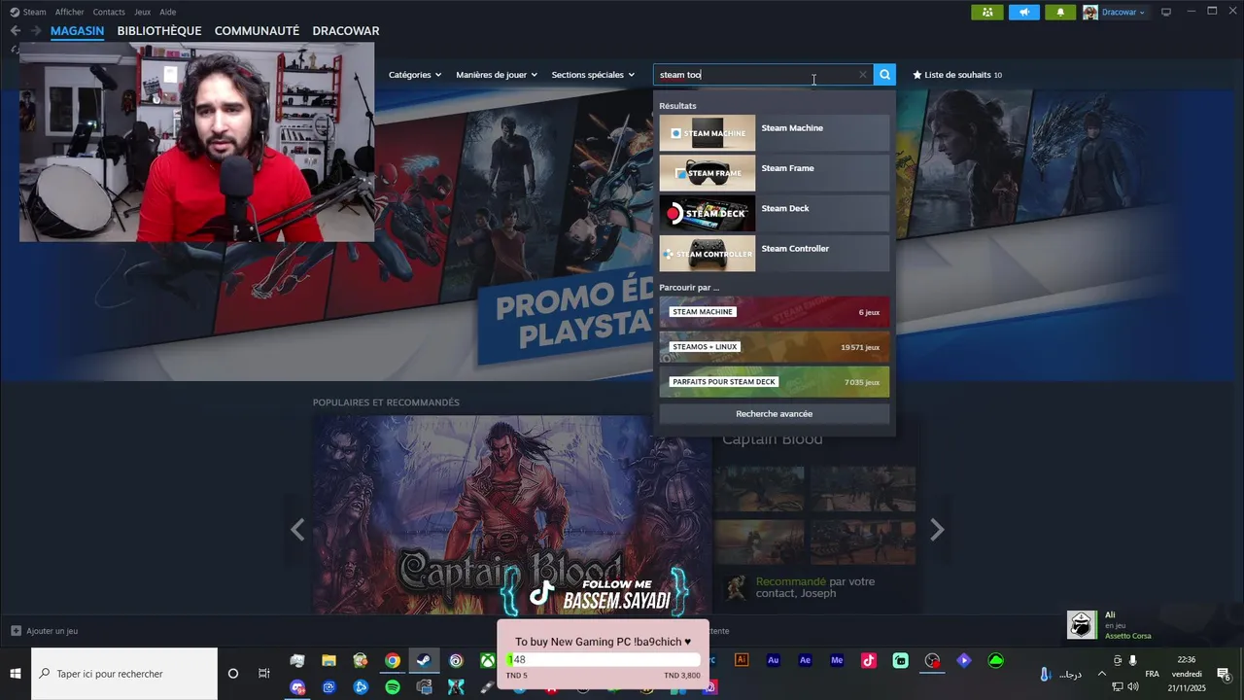Show the next featured game with right arrow
1244x700 pixels.
[937, 530]
